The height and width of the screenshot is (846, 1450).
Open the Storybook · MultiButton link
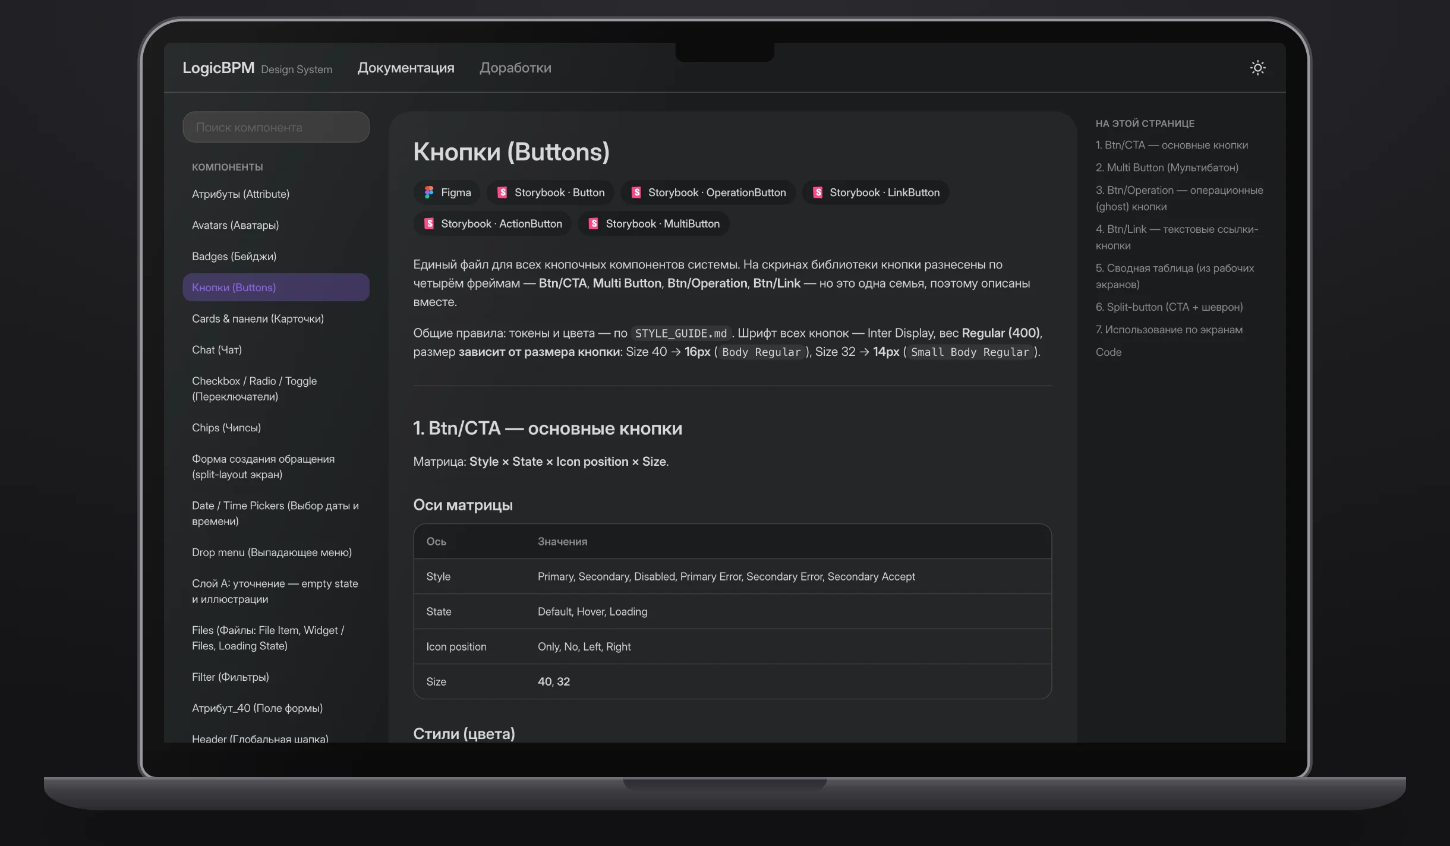[654, 223]
